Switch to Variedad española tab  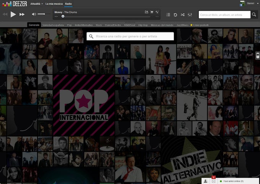[53, 25]
